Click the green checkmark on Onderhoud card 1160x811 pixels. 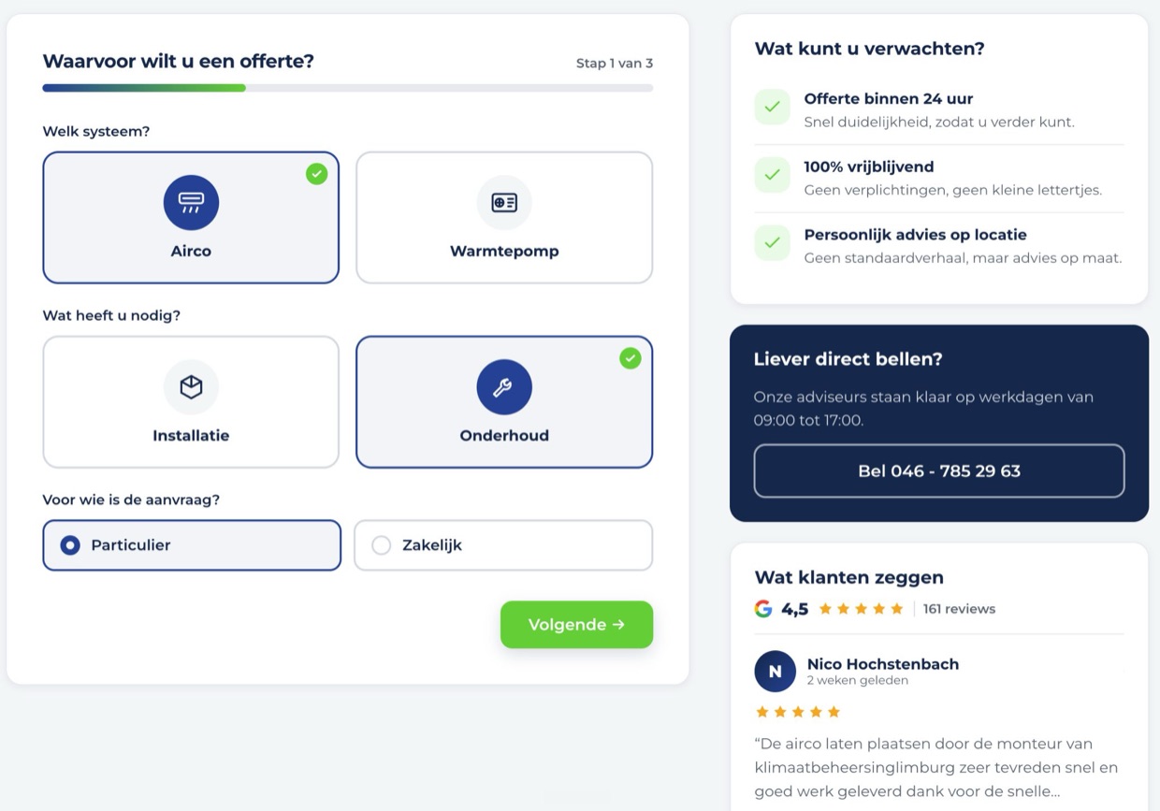(x=631, y=358)
